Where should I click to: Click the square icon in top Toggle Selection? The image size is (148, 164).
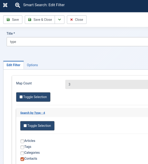pos(21,97)
